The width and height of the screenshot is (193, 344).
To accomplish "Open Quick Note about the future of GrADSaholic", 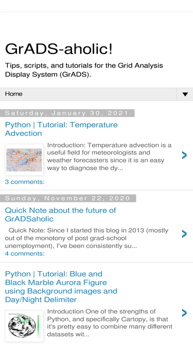I will [x=60, y=215].
